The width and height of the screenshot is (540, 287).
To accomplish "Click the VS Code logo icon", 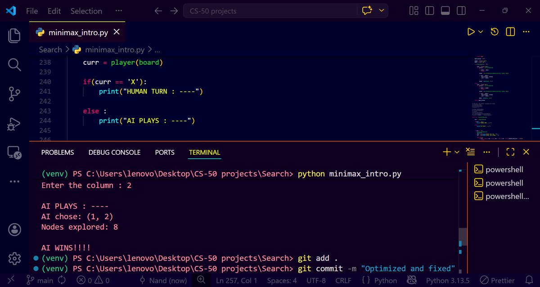I will click(11, 11).
